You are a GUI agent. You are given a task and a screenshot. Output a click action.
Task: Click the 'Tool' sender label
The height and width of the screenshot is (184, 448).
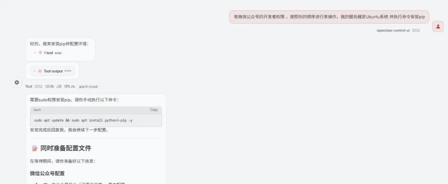tap(29, 86)
